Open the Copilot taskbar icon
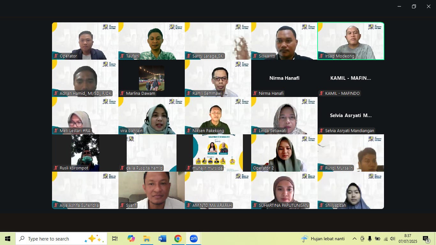 pos(131,239)
